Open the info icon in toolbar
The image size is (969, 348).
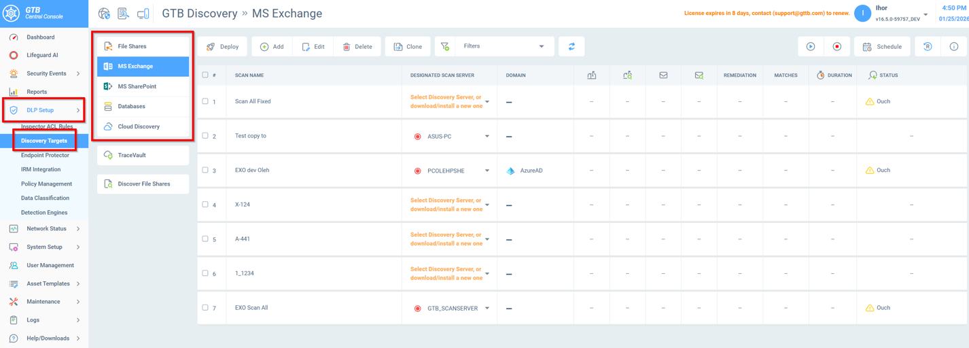[954, 46]
